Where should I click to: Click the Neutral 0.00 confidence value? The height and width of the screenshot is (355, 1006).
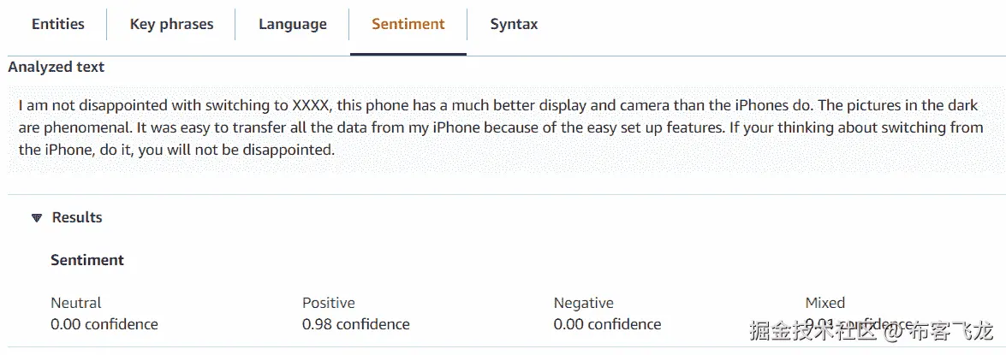pyautogui.click(x=104, y=324)
